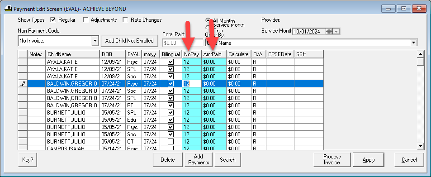Image resolution: width=431 pixels, height=177 pixels.
Task: Click the NoPay cell of the BALDWIN,GREGORIO Psyc row
Action: pyautogui.click(x=192, y=83)
